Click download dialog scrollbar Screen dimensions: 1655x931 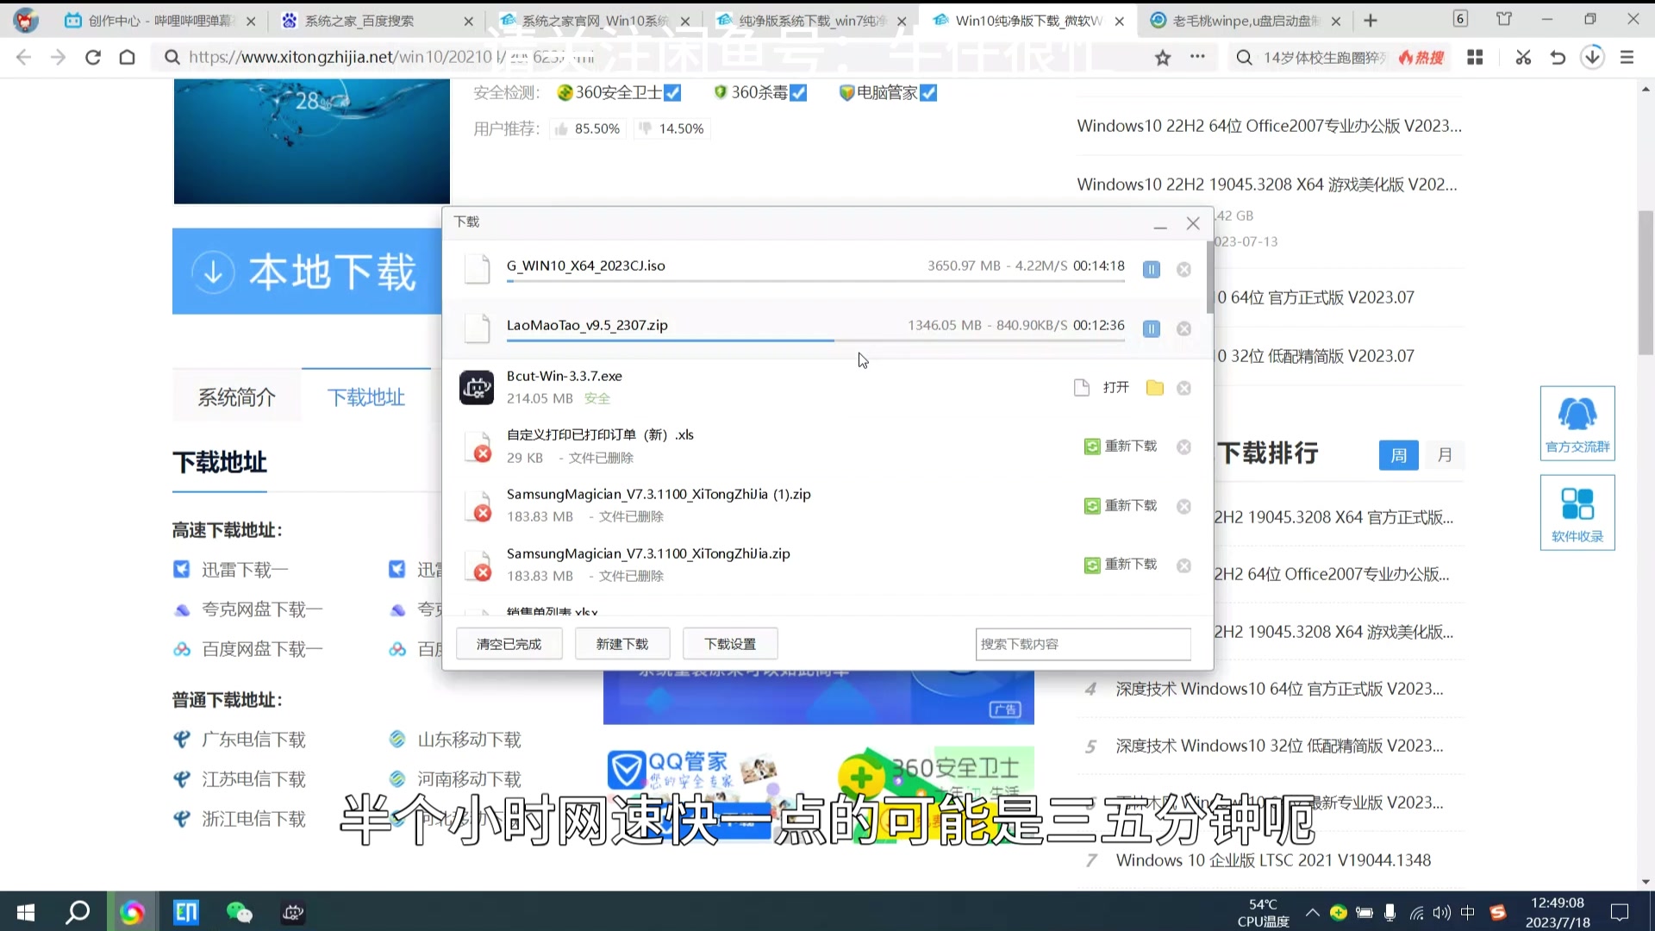1209,276
